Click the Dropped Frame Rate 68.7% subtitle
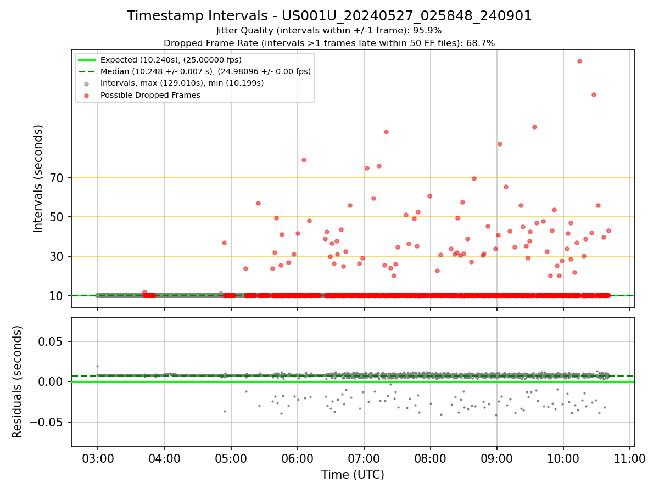659x494 pixels. coord(329,43)
